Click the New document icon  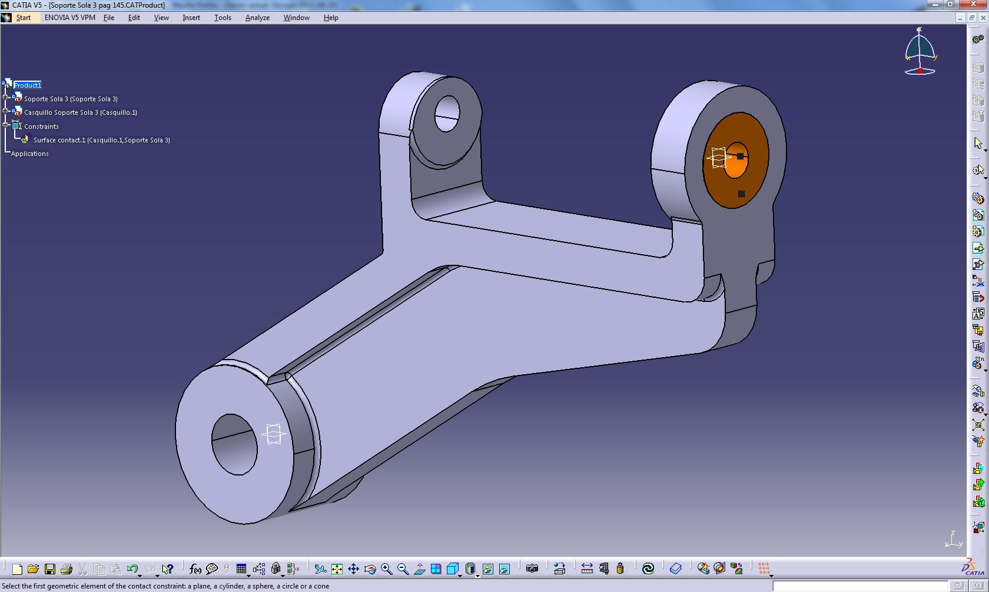click(17, 569)
